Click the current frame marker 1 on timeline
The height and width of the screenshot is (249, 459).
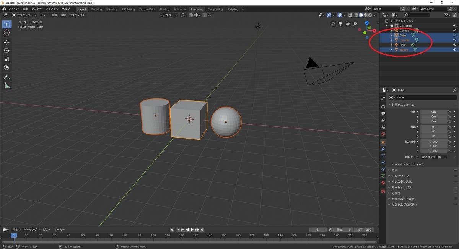[14, 235]
